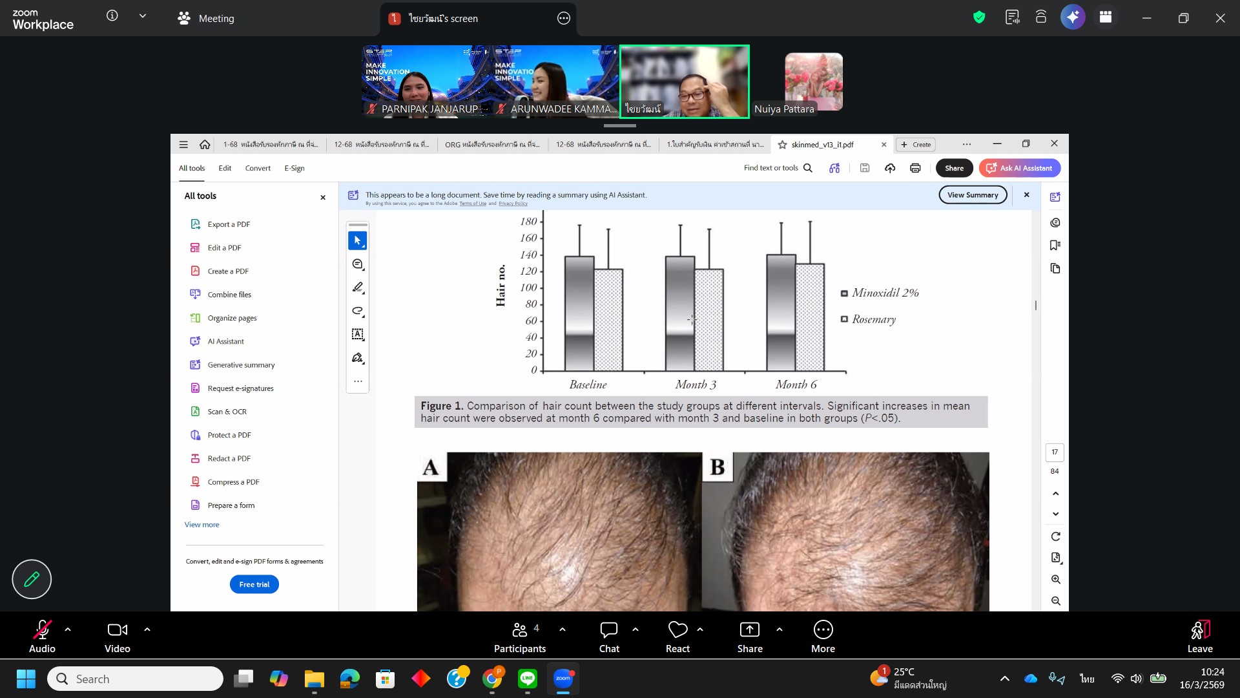Toggle the Zoom annotation pencil button
1240x698 pixels.
click(x=32, y=579)
